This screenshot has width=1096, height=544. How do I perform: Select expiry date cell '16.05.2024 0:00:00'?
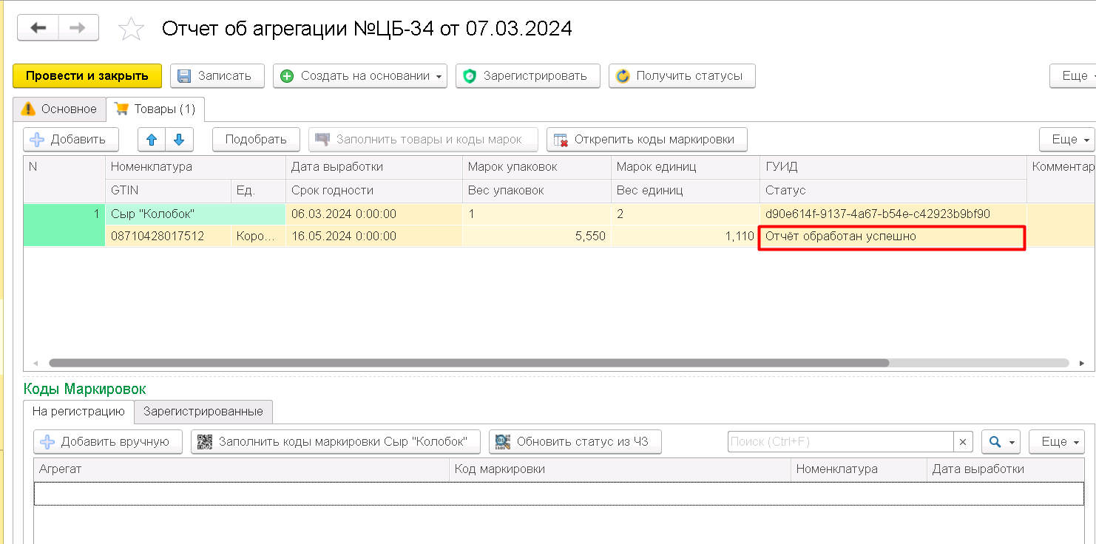[373, 237]
